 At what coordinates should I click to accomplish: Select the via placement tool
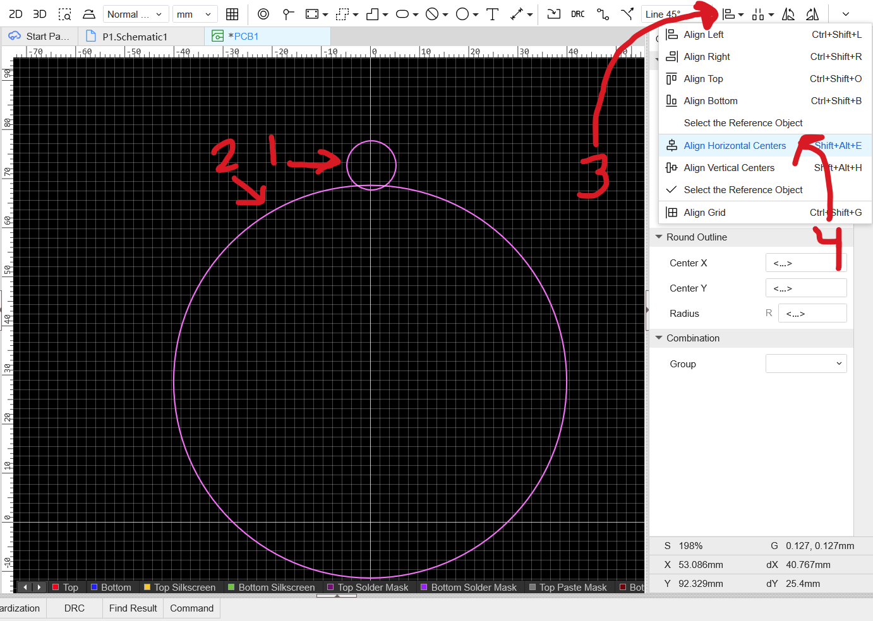263,14
